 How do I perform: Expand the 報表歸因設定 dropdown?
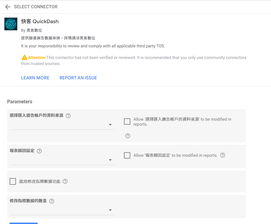[62, 160]
